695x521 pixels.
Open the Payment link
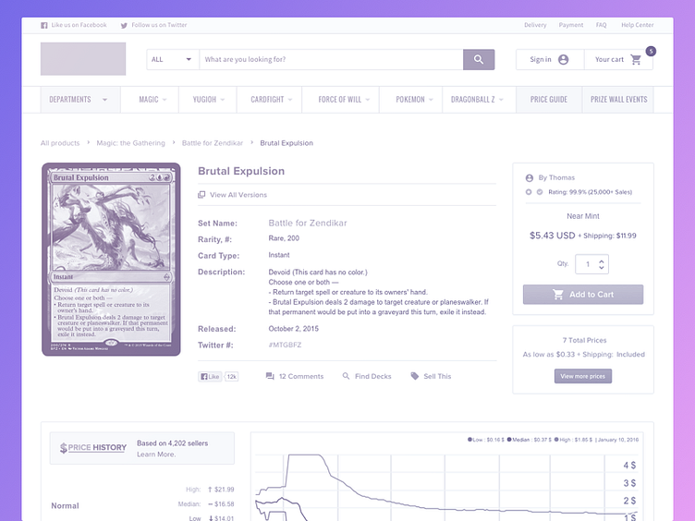(x=571, y=25)
